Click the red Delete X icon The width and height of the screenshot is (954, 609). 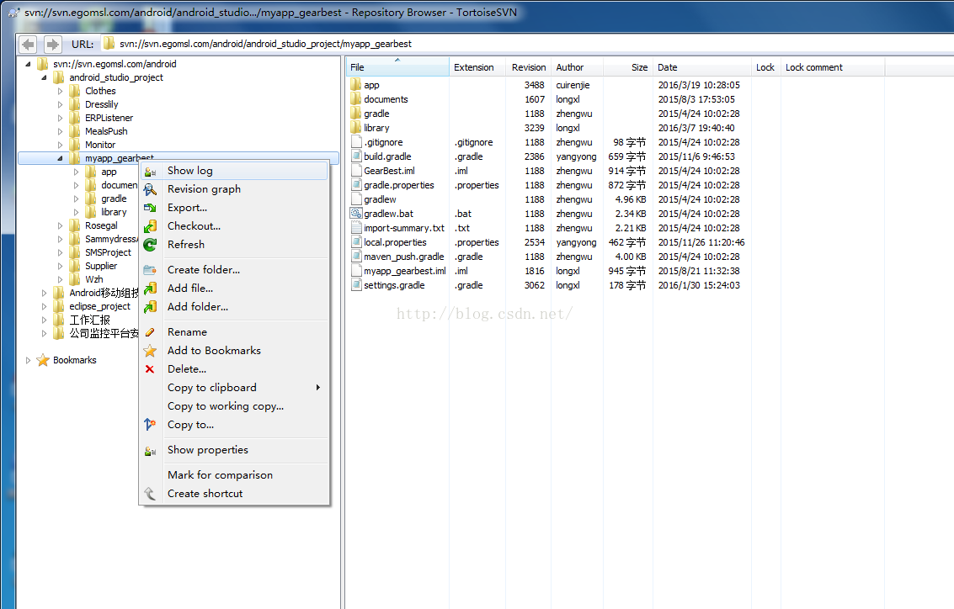pyautogui.click(x=150, y=369)
